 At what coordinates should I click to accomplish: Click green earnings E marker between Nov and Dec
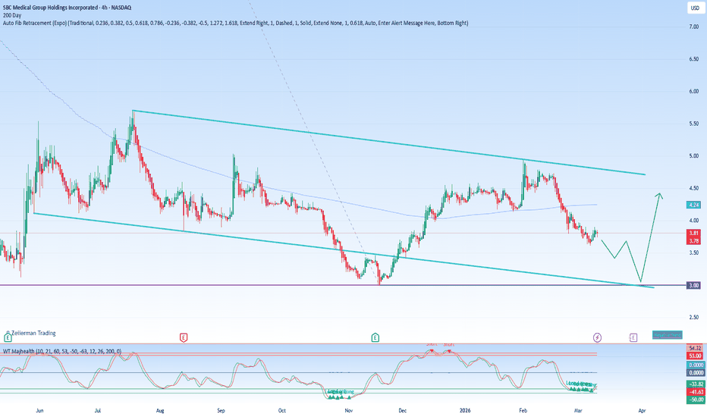[x=375, y=336]
